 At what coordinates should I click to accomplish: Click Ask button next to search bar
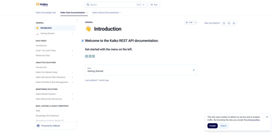click(154, 5)
